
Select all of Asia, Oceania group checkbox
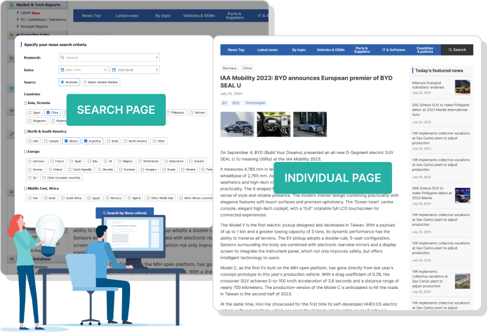click(25, 103)
